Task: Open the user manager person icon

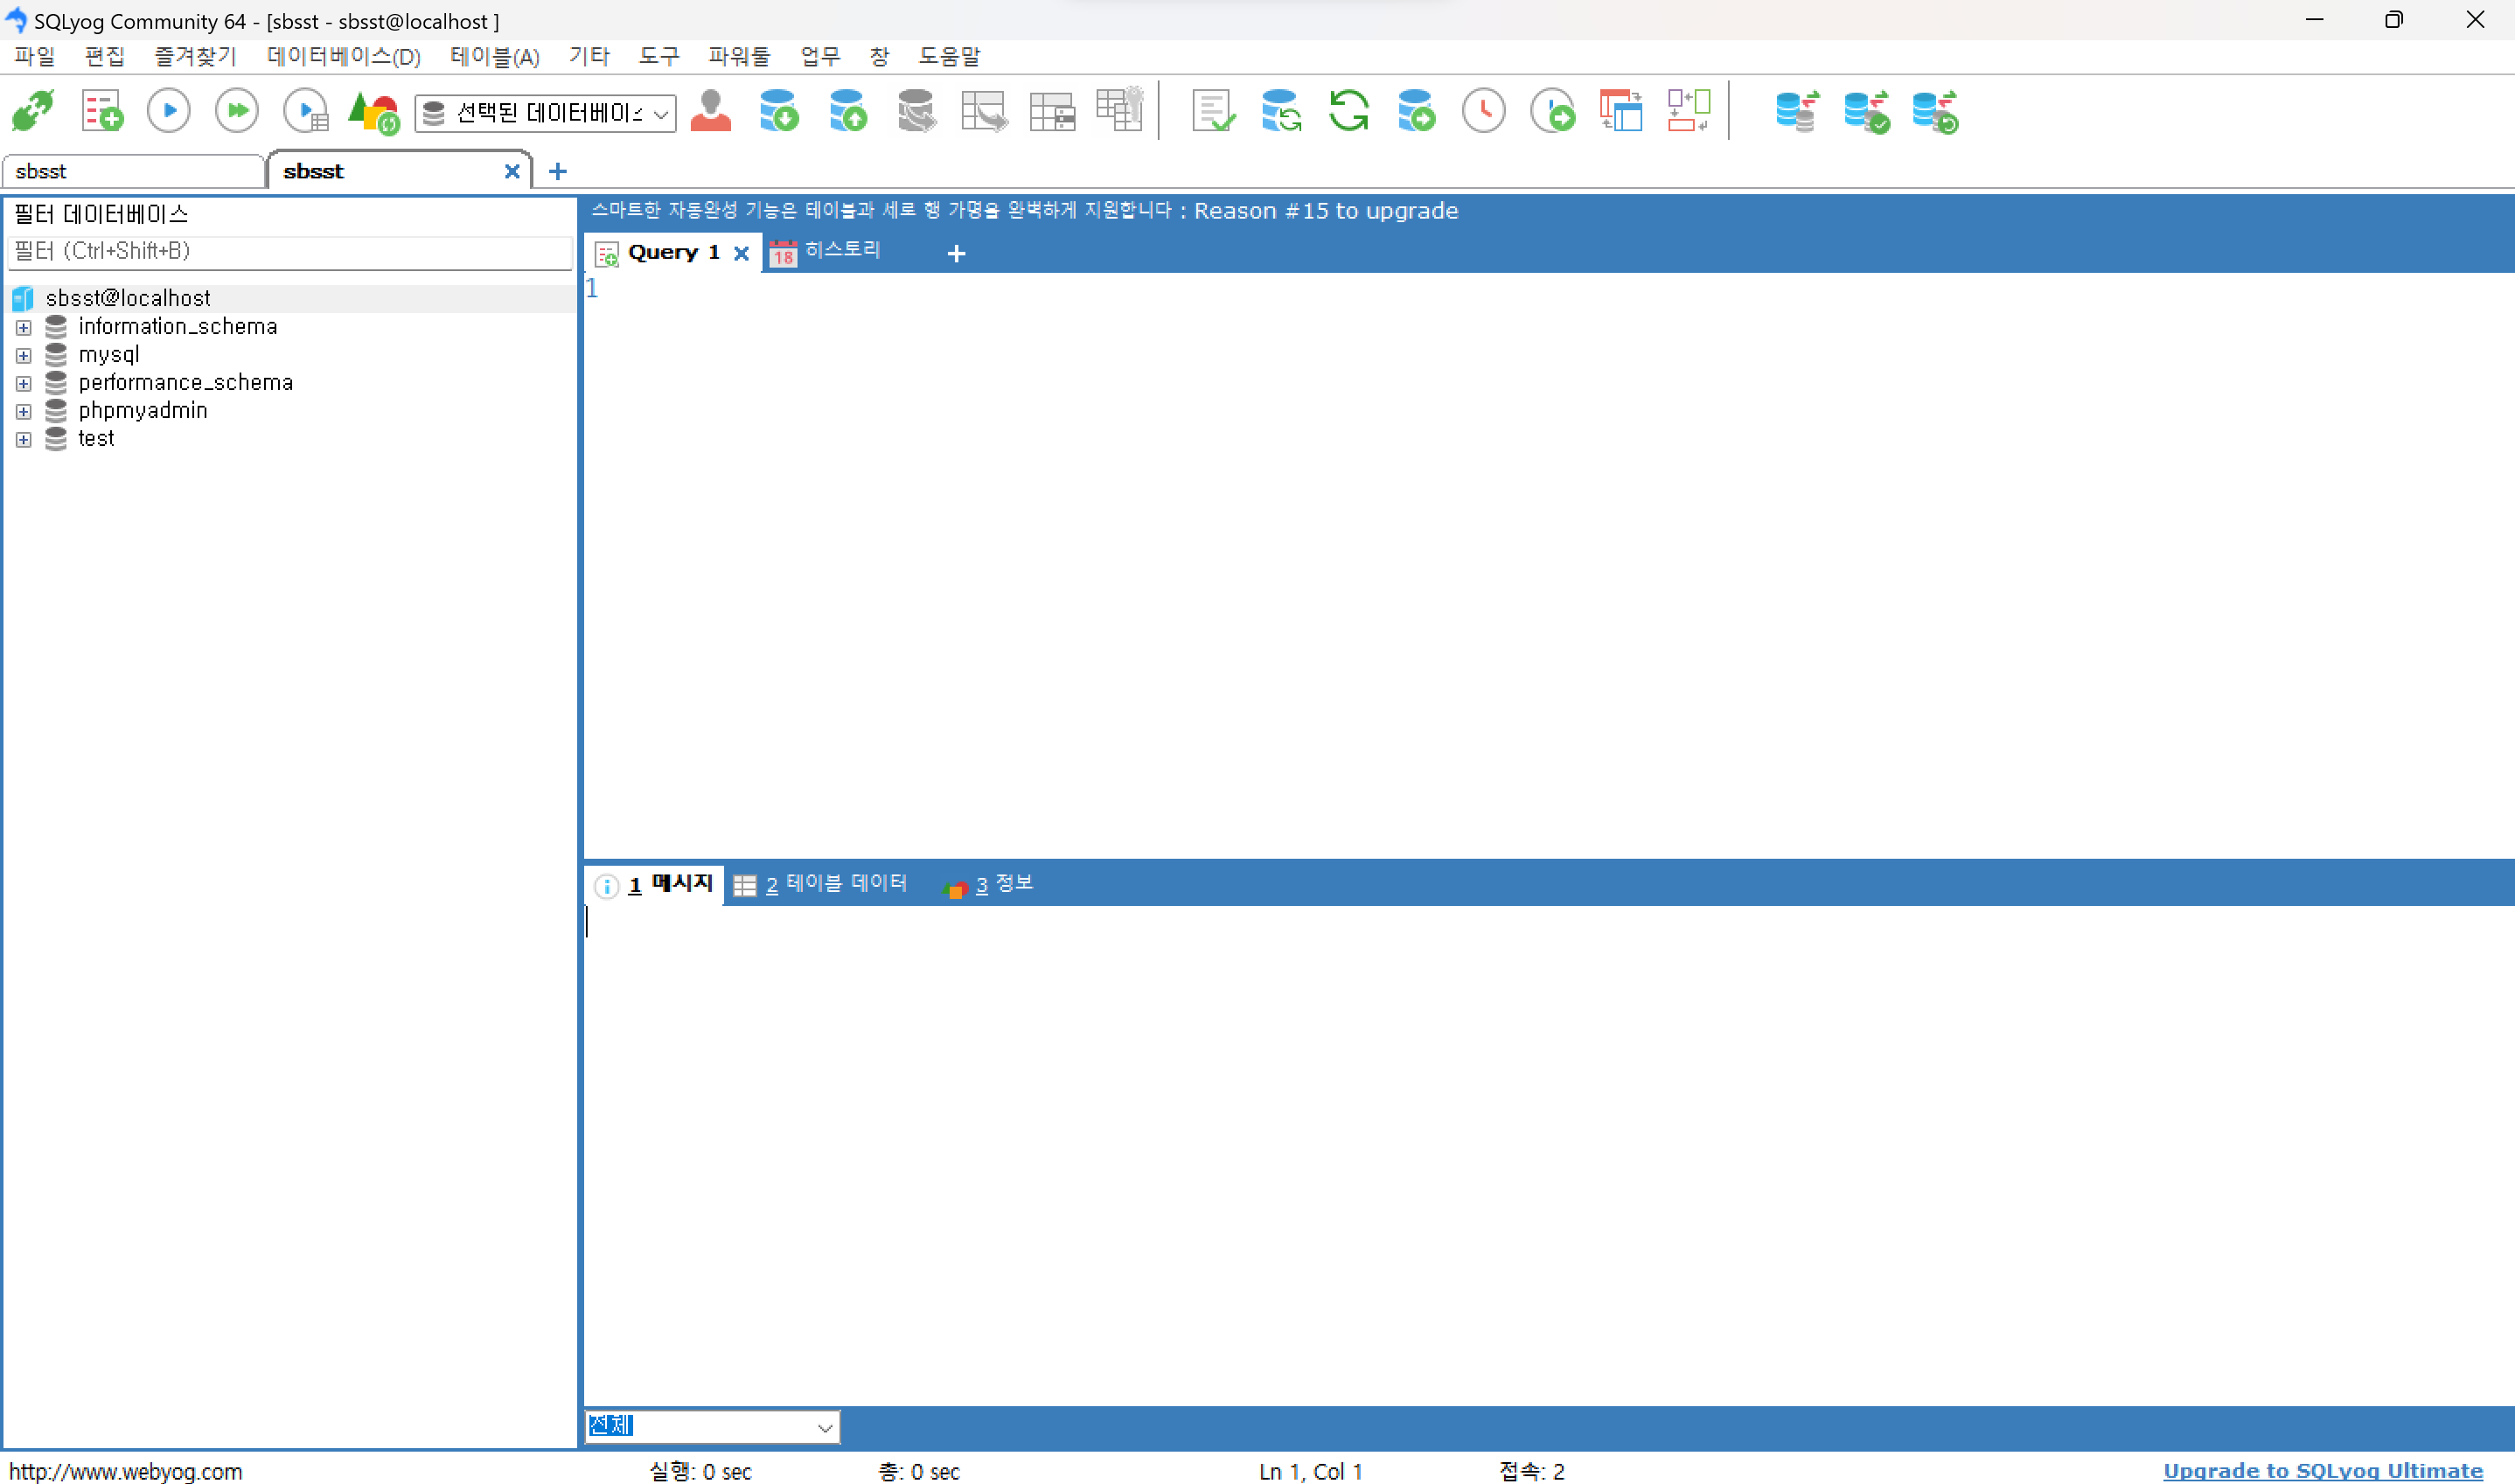Action: (711, 111)
